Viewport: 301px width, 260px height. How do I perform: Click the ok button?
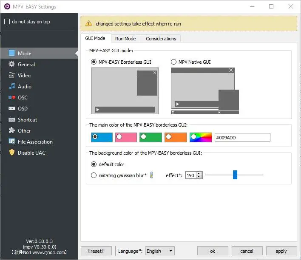[x=213, y=251]
